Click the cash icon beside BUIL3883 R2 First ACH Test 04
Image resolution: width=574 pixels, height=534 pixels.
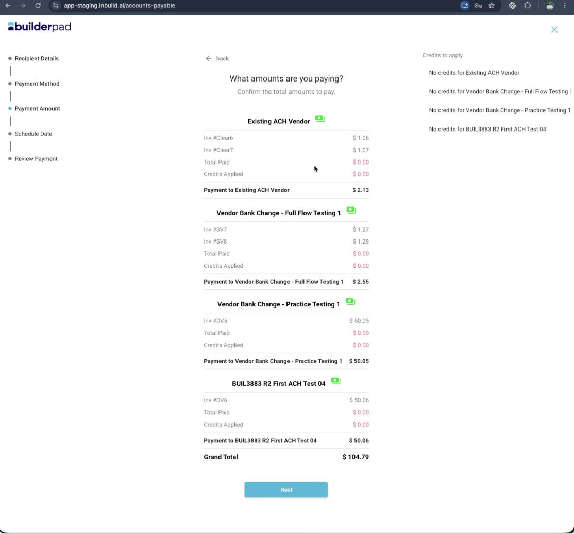point(335,381)
